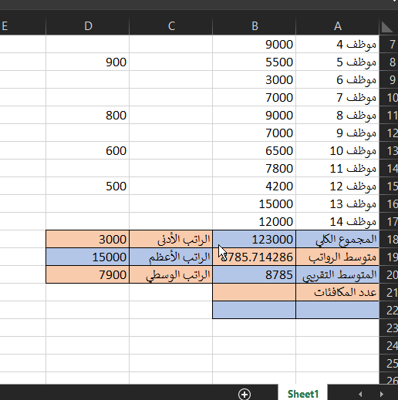This screenshot has height=400, width=398.
Task: Click minimum salary value 3000 in column D
Action: click(x=88, y=239)
